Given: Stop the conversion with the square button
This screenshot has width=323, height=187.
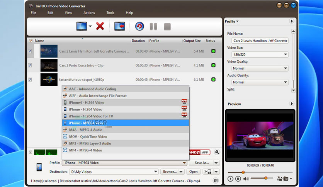Looking at the screenshot, I should tap(167, 27).
